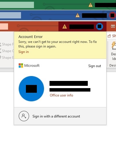Image resolution: width=116 pixels, height=146 pixels.
Task: Click the large blue profile avatar
Action: [31, 89]
